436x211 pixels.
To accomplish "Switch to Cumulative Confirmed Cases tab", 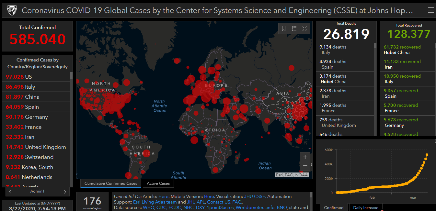I will 111,183.
